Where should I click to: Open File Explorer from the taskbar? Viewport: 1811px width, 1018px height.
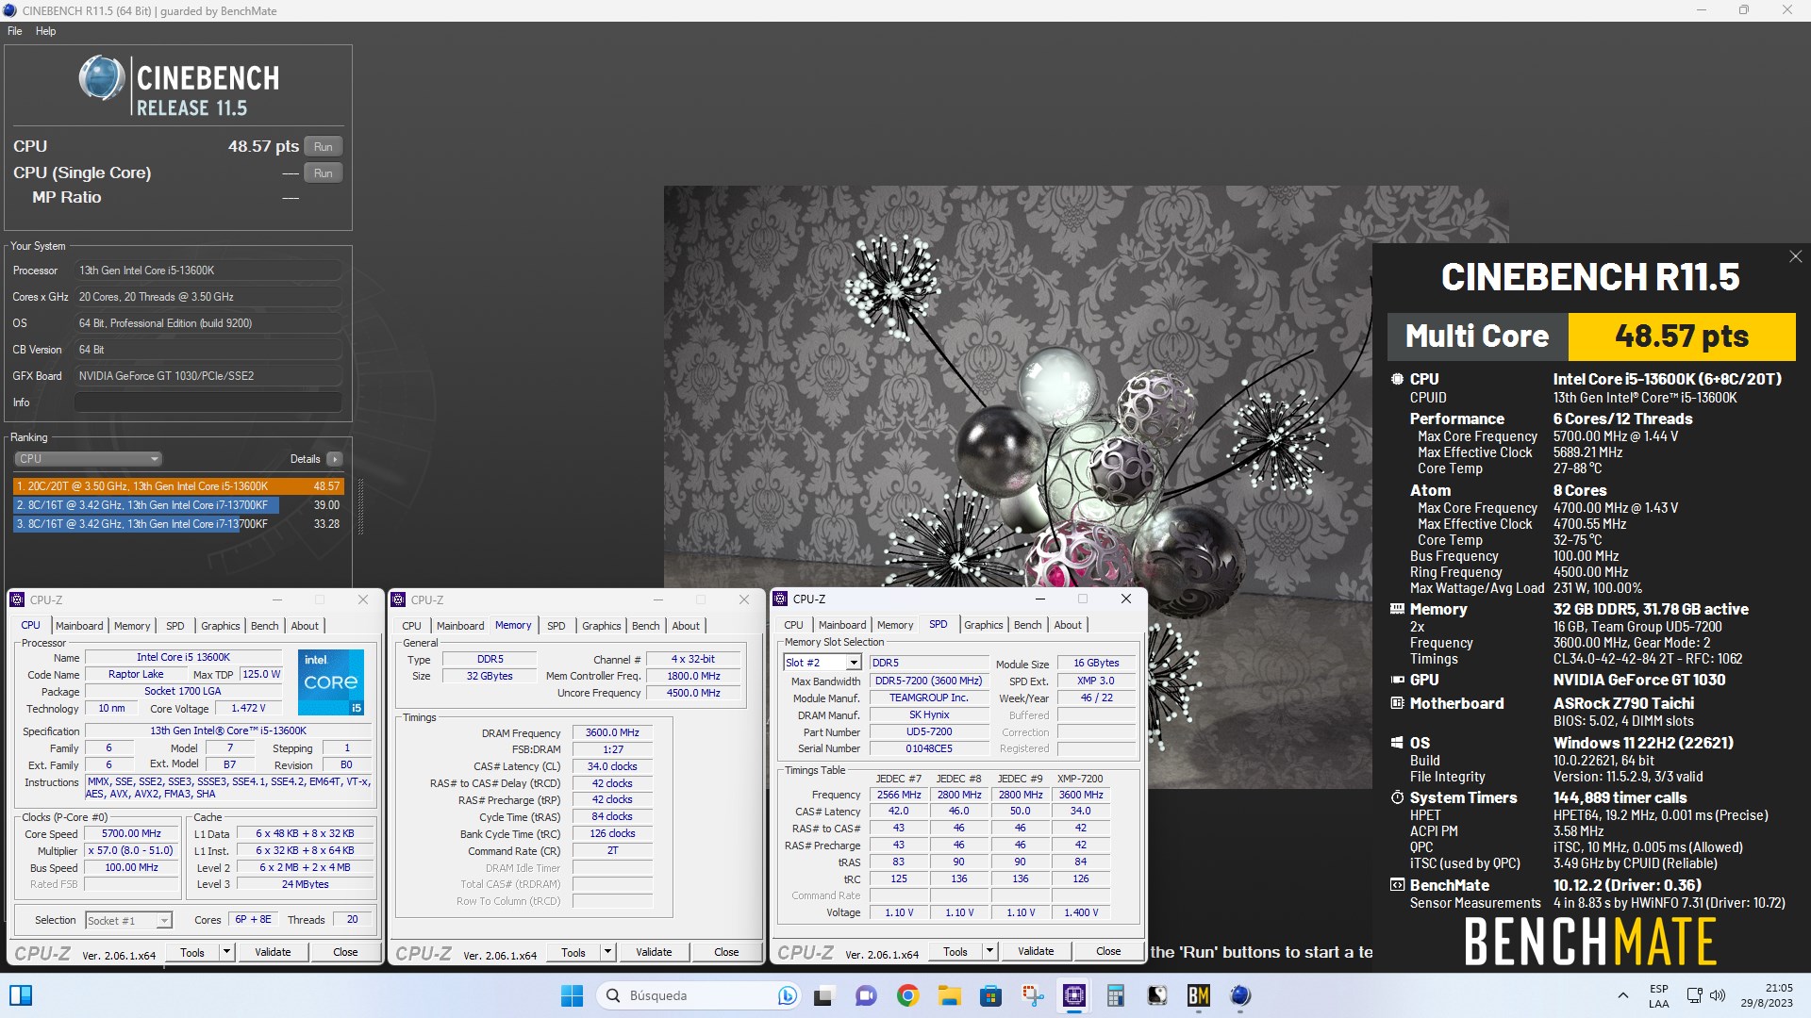tap(949, 995)
